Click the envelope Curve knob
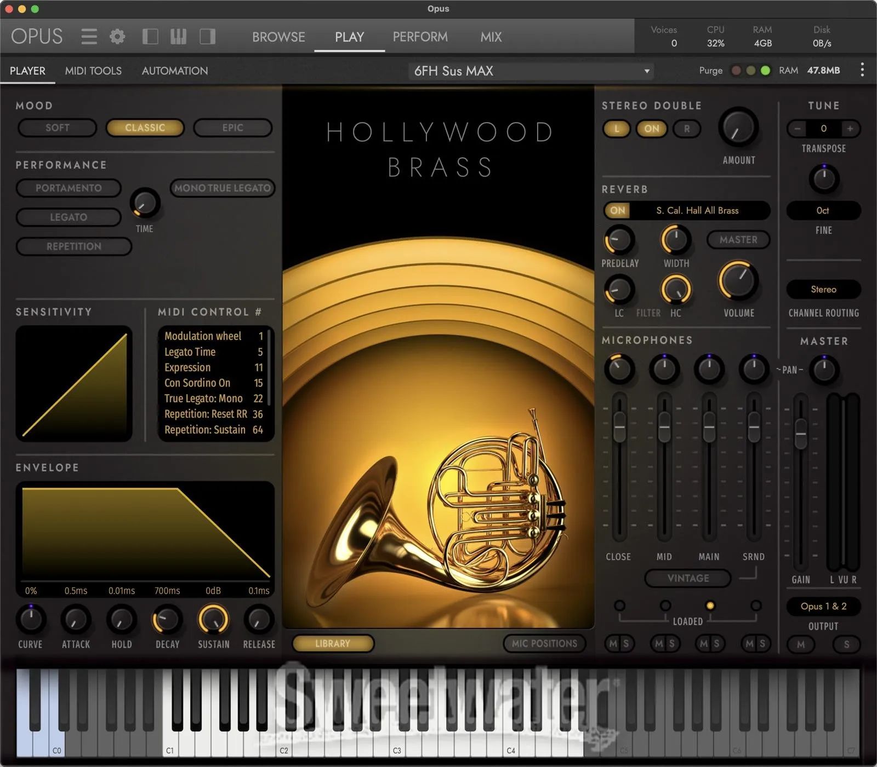This screenshot has width=877, height=767. (x=31, y=619)
